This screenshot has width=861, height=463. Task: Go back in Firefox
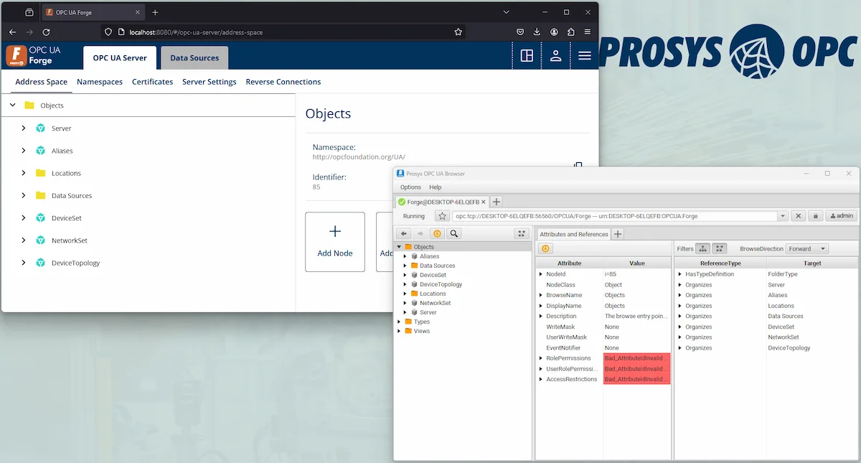coord(12,32)
